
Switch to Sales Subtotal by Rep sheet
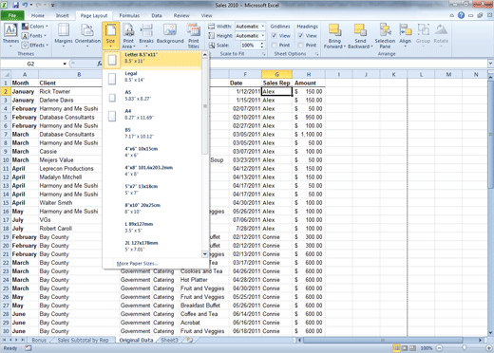pos(83,340)
